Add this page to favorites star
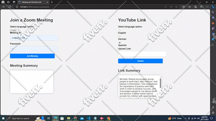This screenshot has width=216, height=121. [x=177, y=7]
